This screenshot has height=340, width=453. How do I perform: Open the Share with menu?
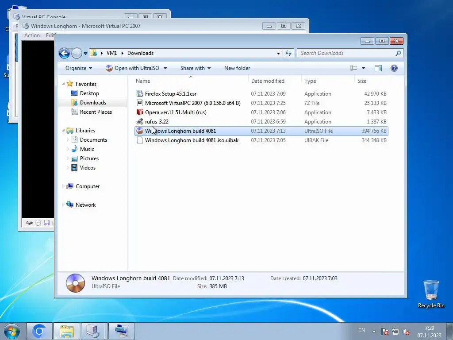click(x=195, y=68)
